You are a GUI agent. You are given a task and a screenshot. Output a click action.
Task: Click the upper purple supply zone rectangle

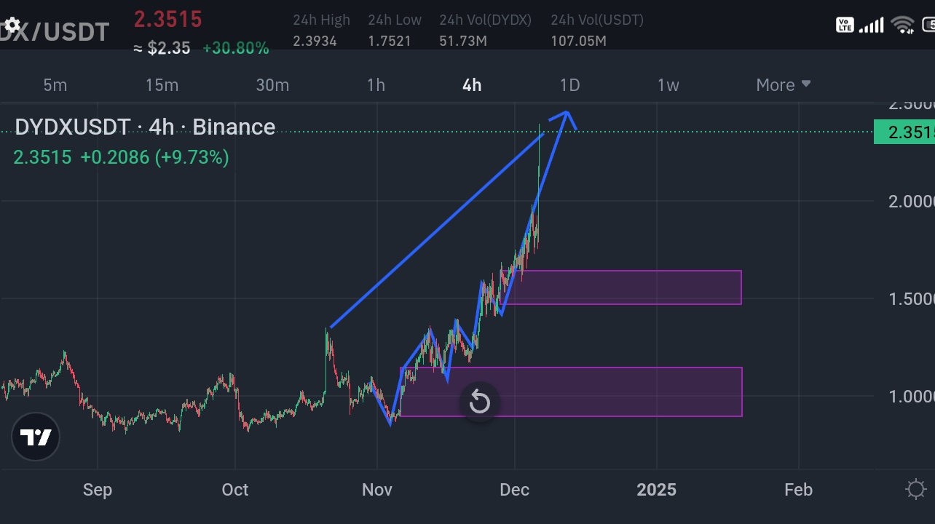[626, 287]
